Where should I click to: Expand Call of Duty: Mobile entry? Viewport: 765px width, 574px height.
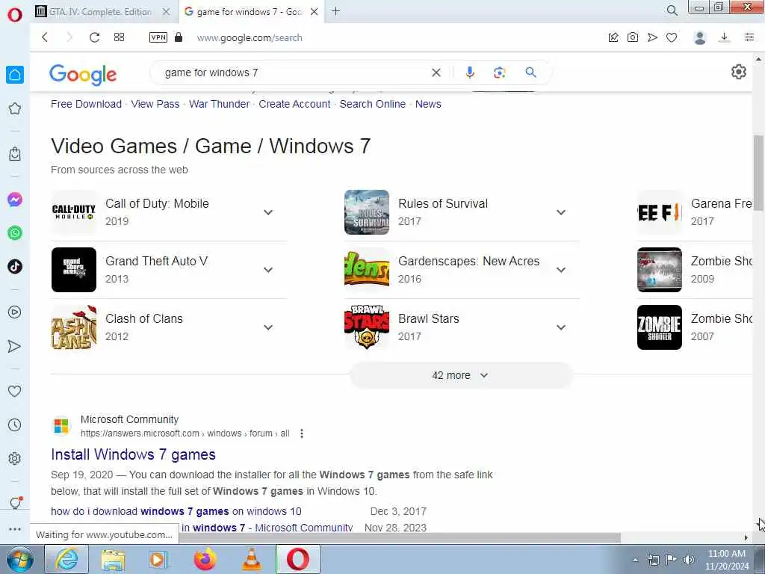(x=268, y=212)
